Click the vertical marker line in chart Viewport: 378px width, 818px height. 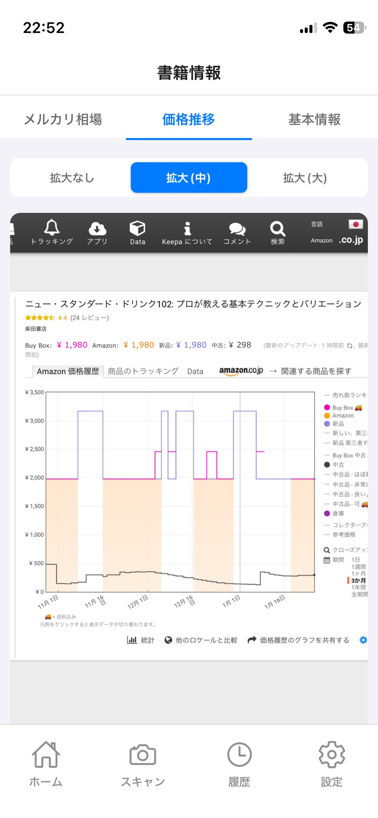pyautogui.click(x=240, y=492)
